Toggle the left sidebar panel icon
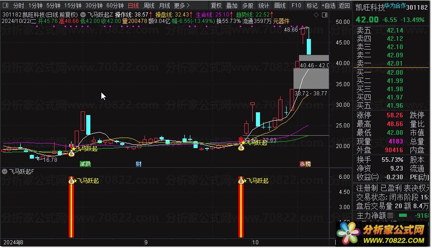The image size is (432, 248). coord(6,5)
